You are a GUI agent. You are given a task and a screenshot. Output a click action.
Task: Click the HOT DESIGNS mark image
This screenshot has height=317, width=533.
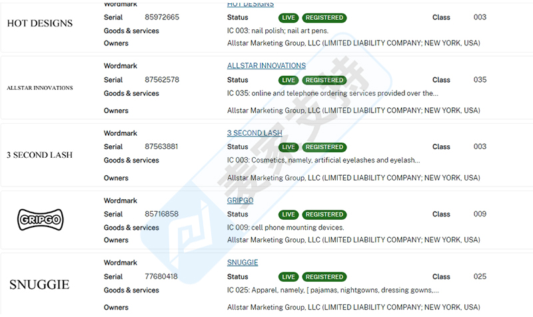coord(40,23)
